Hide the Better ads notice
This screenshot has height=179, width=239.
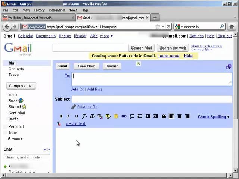click(188, 56)
